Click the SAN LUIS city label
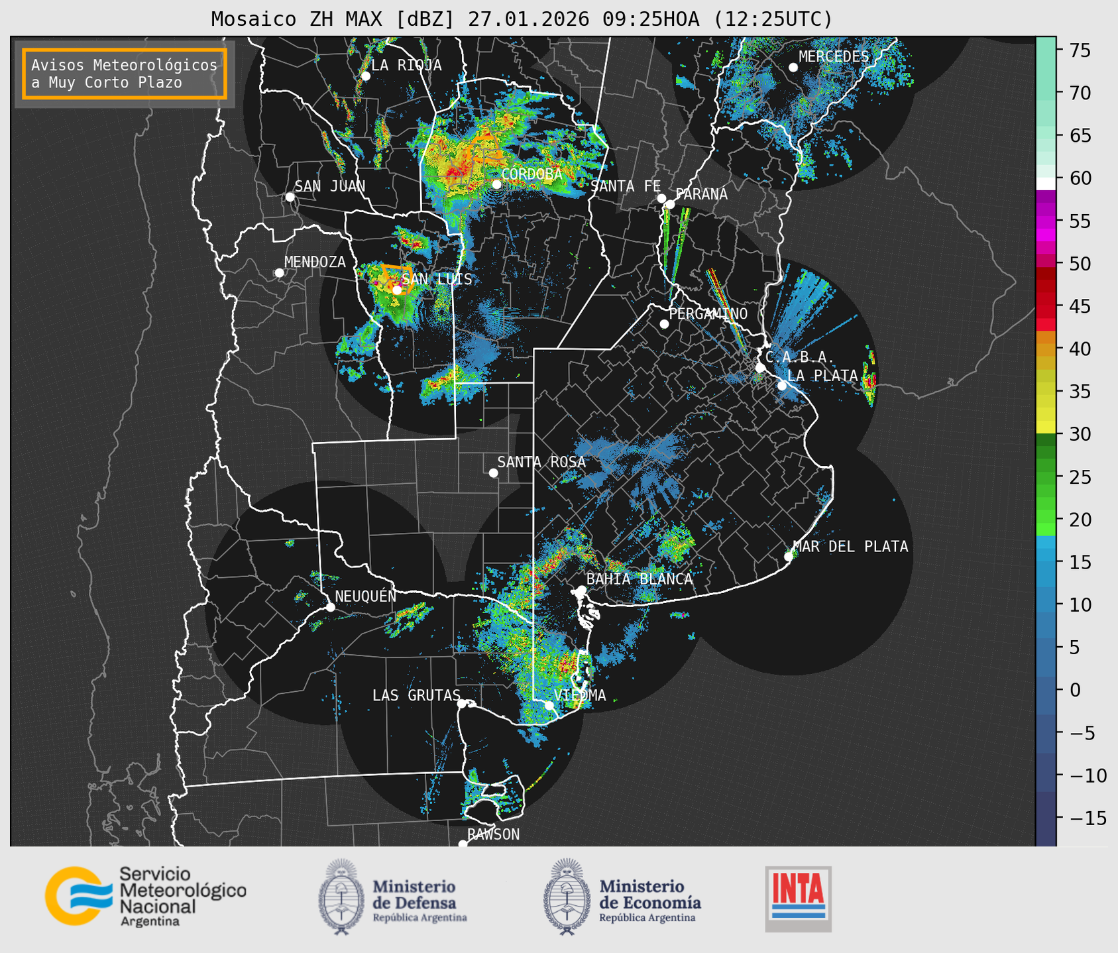 tap(437, 279)
